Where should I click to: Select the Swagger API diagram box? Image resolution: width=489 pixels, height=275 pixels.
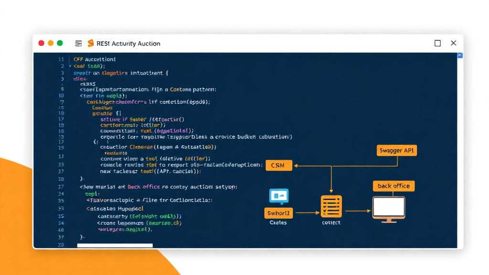pos(396,150)
